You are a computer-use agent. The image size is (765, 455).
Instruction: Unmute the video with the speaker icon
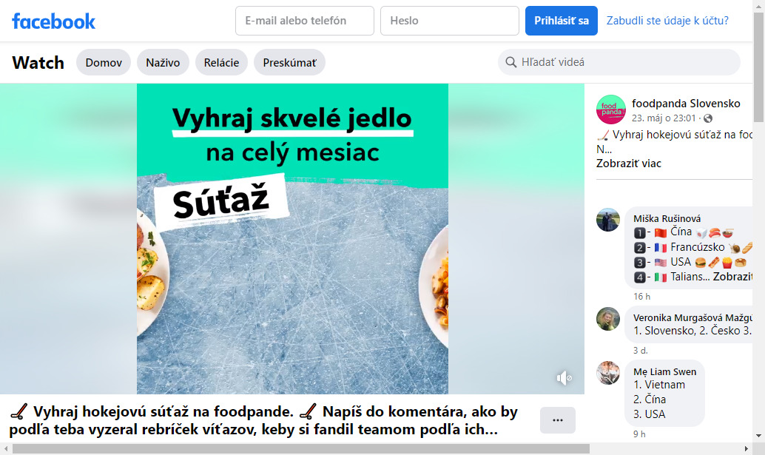[564, 378]
